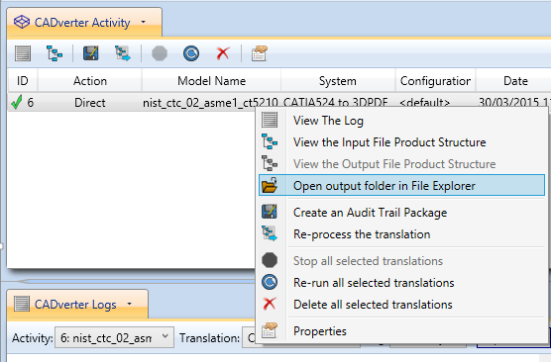Click the red X delete toolbar icon

tap(223, 53)
